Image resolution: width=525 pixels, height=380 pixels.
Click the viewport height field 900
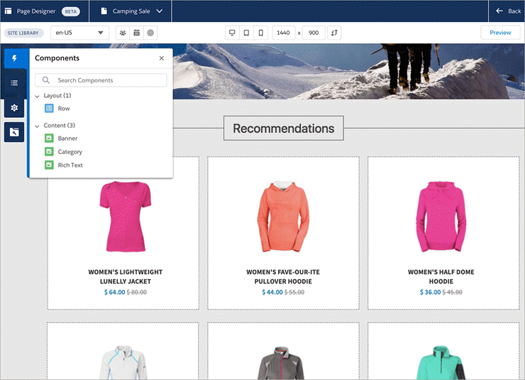(x=314, y=33)
